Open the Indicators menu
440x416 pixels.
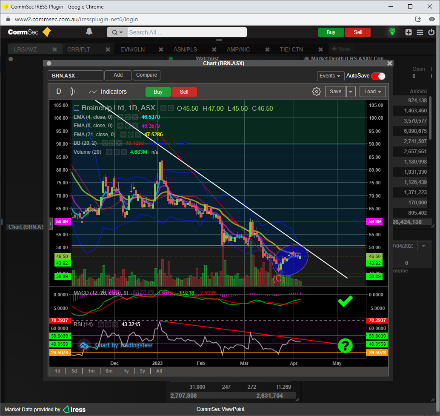(108, 92)
